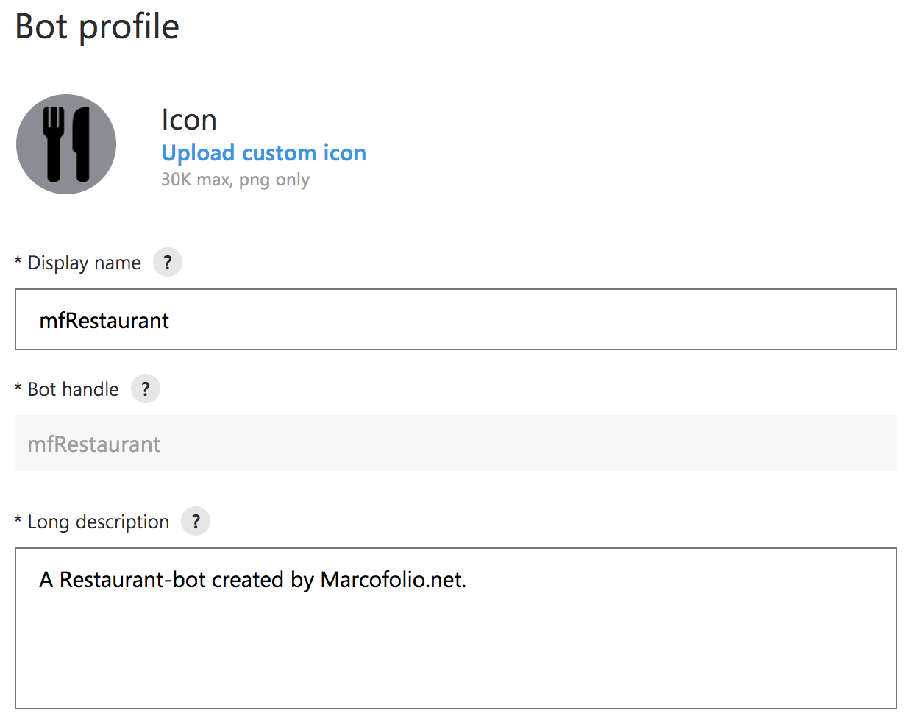Upload custom icon link
The width and height of the screenshot is (918, 727).
coord(263,153)
